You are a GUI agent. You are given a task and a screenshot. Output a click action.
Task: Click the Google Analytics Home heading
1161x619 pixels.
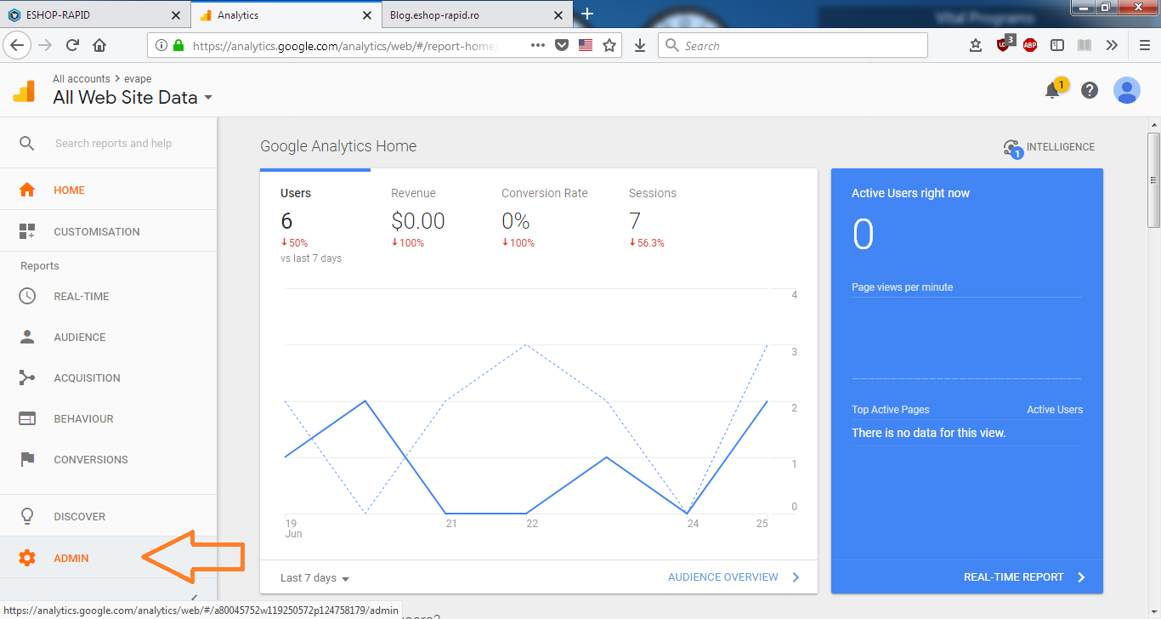click(338, 146)
